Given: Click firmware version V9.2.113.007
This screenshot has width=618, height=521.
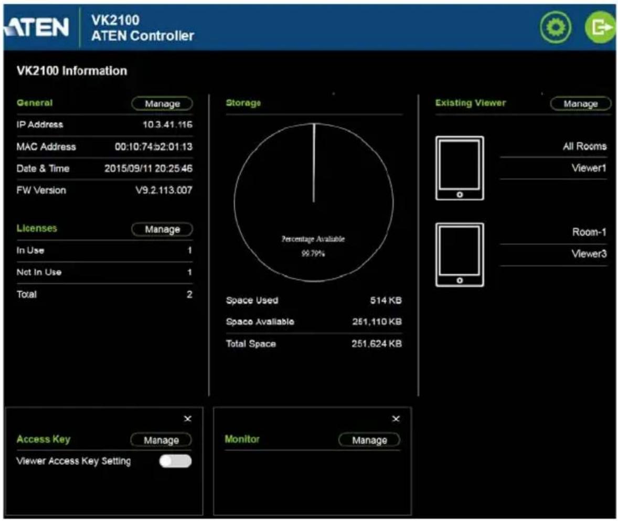Looking at the screenshot, I should [164, 190].
